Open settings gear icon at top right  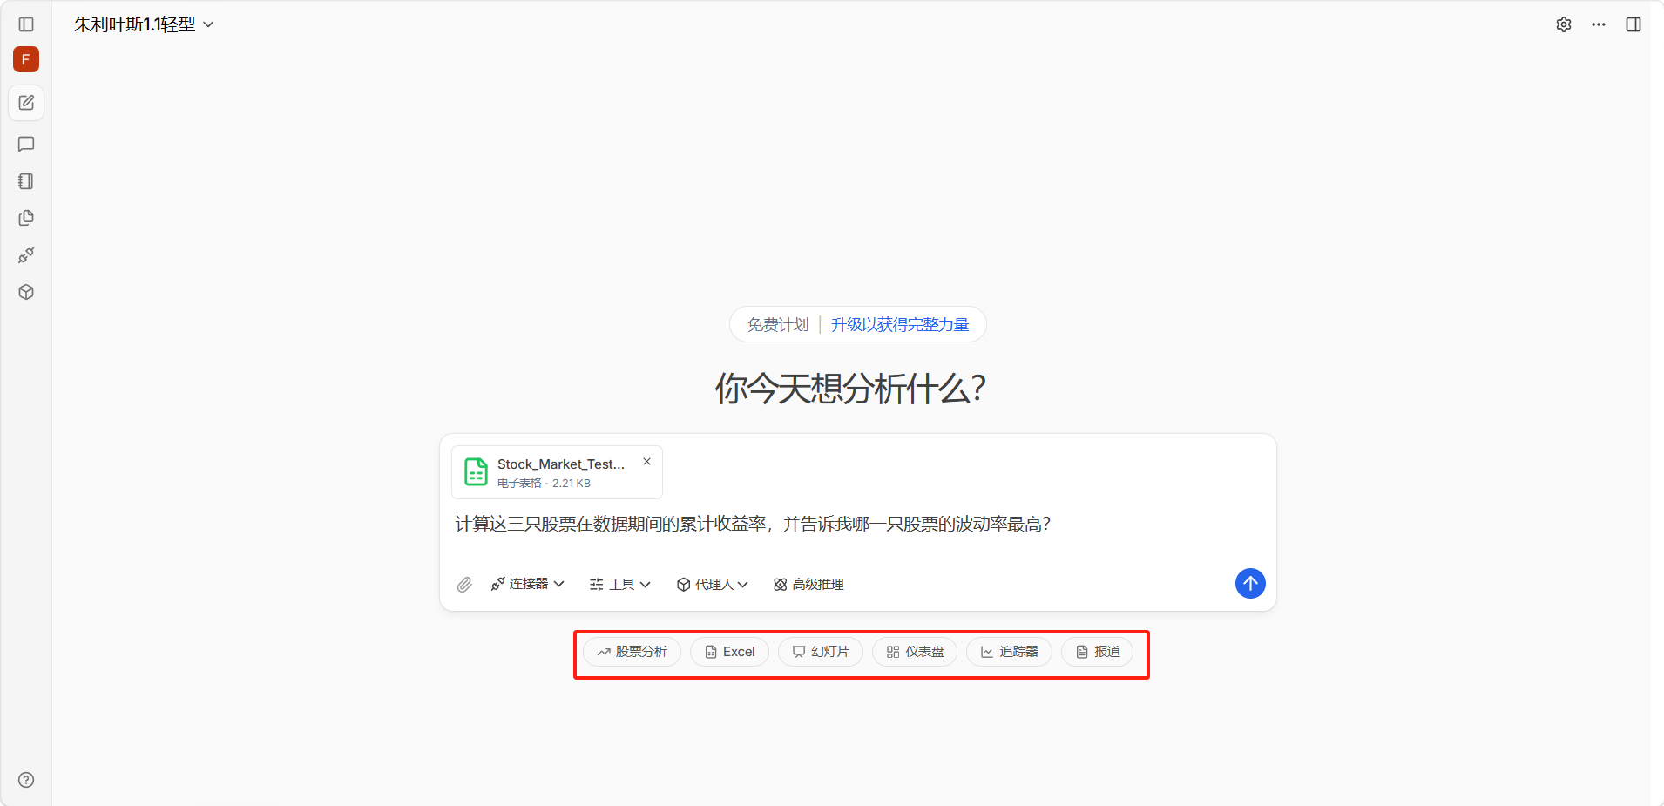1564,24
